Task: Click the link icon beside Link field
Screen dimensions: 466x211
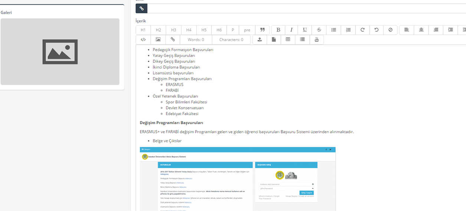Action: click(141, 8)
